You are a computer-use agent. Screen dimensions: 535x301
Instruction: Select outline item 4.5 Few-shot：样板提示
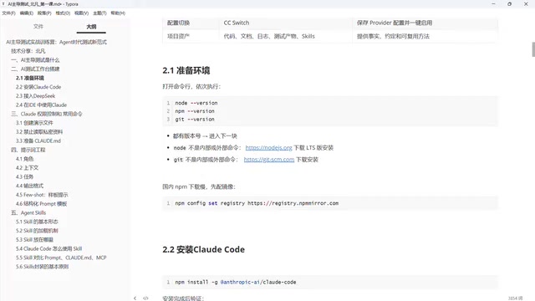pyautogui.click(x=42, y=195)
